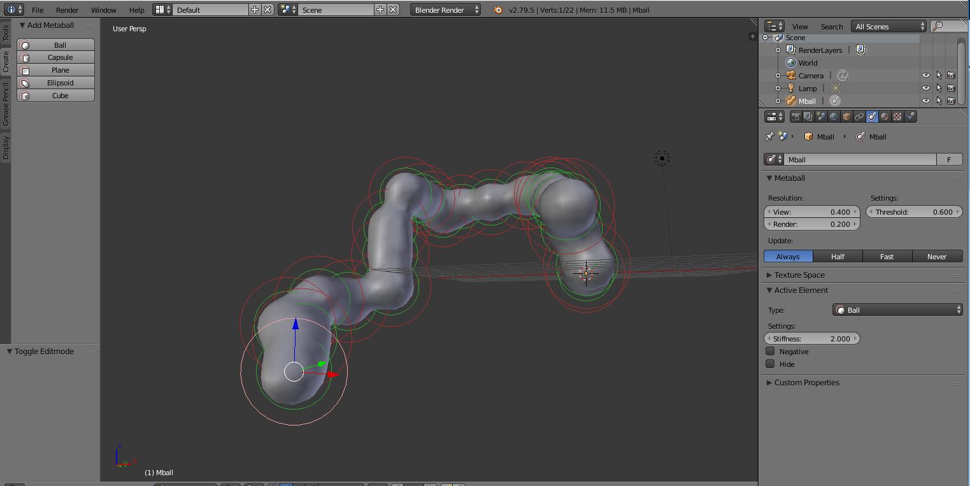
Task: Open the Constraints properties tab (chain icon)
Action: point(859,117)
